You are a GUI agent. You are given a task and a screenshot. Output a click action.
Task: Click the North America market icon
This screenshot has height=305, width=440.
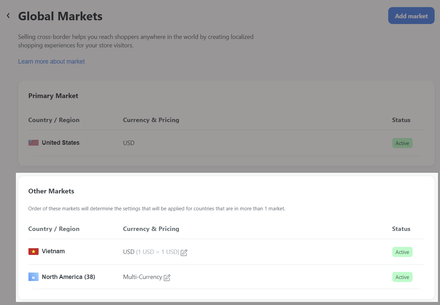(34, 277)
